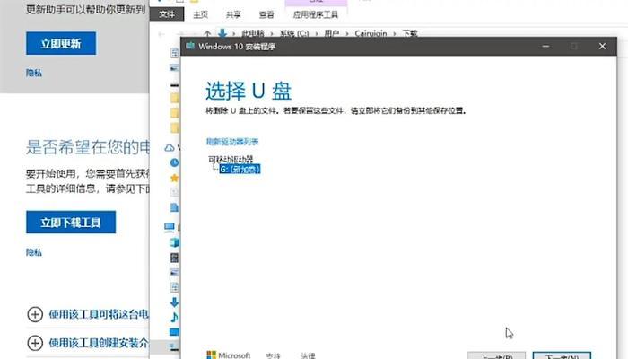Open chevron after 此电脑 in breadcrumb

pyautogui.click(x=272, y=34)
